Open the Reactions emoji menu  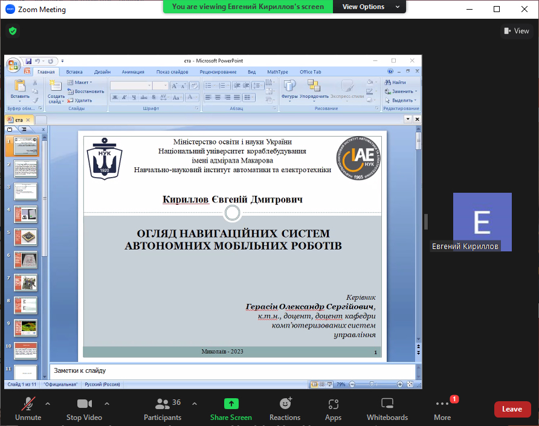[285, 404]
